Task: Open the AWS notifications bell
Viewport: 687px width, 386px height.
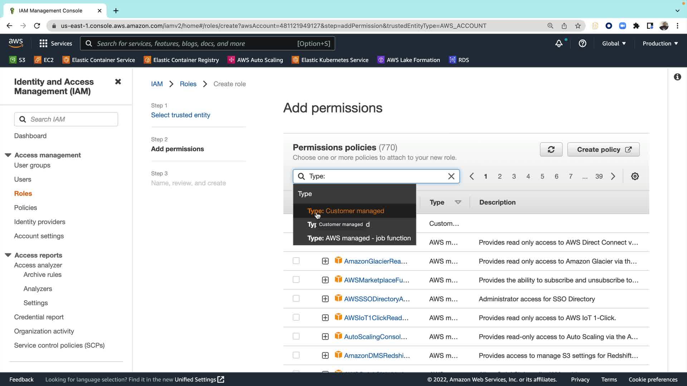Action: click(x=559, y=44)
